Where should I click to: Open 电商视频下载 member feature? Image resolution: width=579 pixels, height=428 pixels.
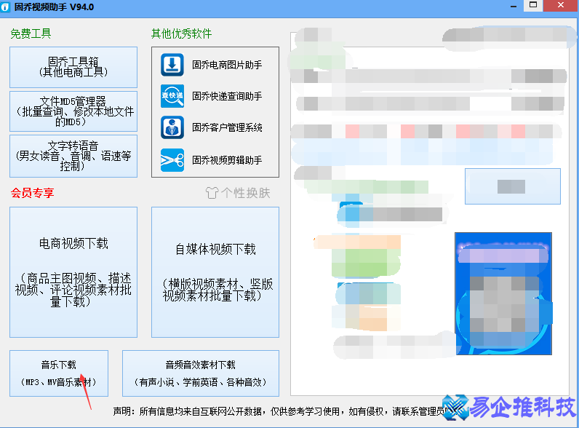pos(73,272)
